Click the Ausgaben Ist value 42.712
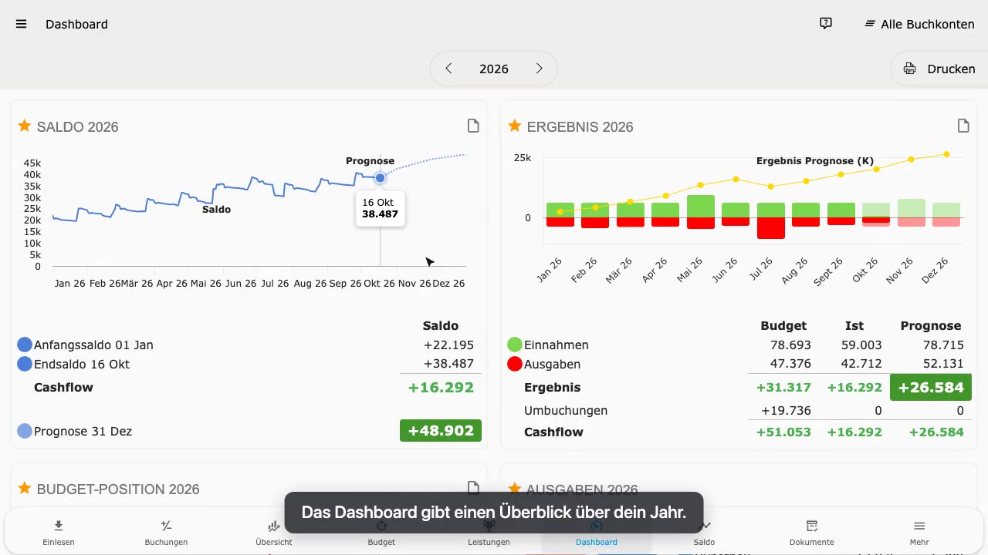The height and width of the screenshot is (555, 988). coord(862,364)
